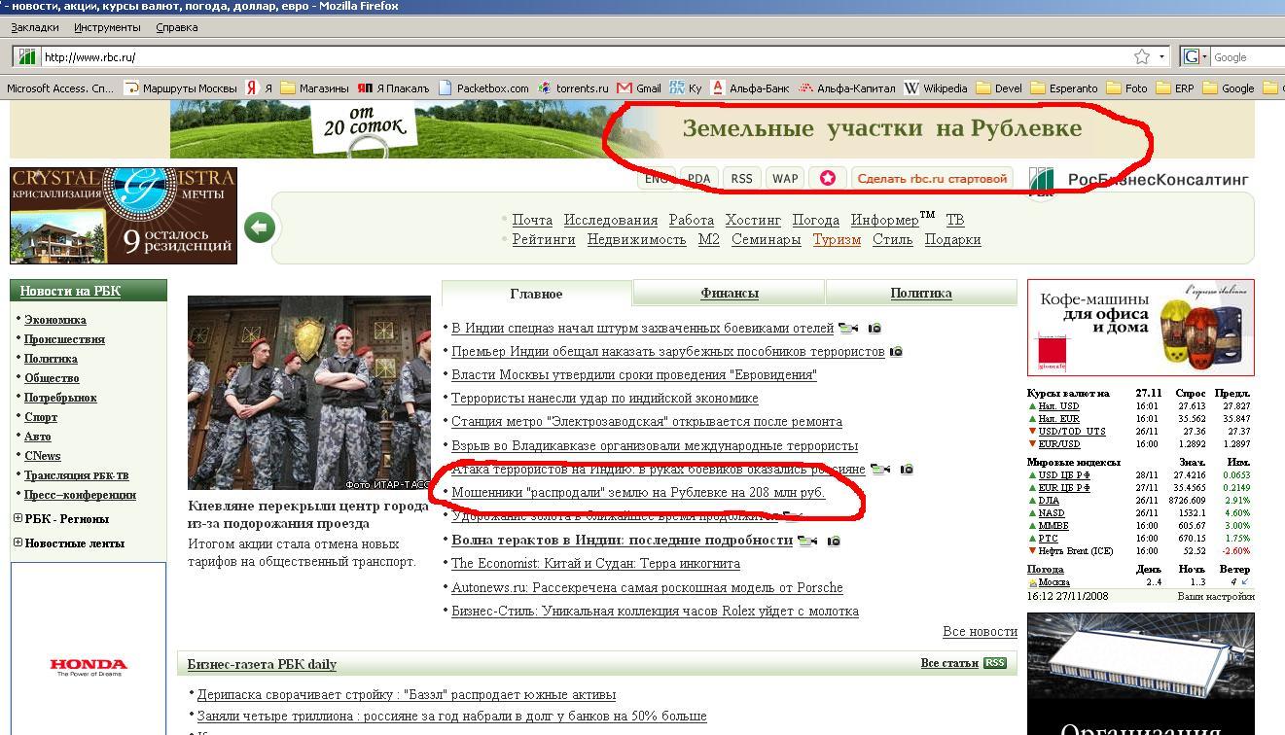Open photo icon for 'Атака террористов' story
The image size is (1285, 735).
(x=906, y=470)
